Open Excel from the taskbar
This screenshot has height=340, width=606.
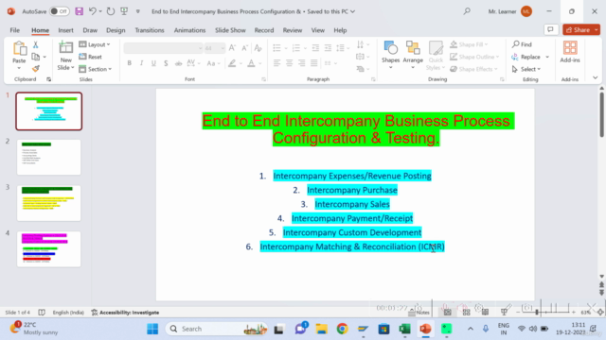pyautogui.click(x=404, y=329)
